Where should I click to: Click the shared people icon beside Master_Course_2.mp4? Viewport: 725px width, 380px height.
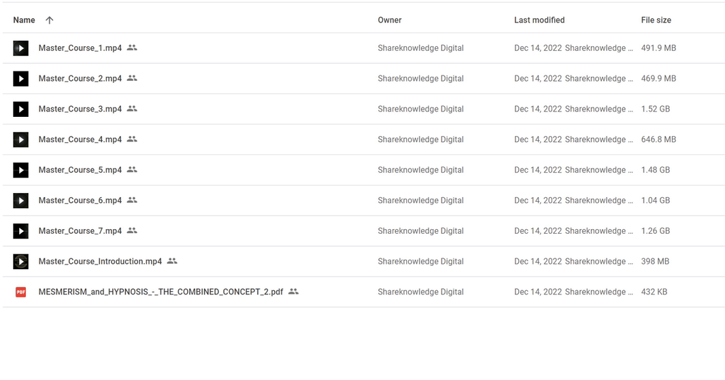pyautogui.click(x=132, y=78)
